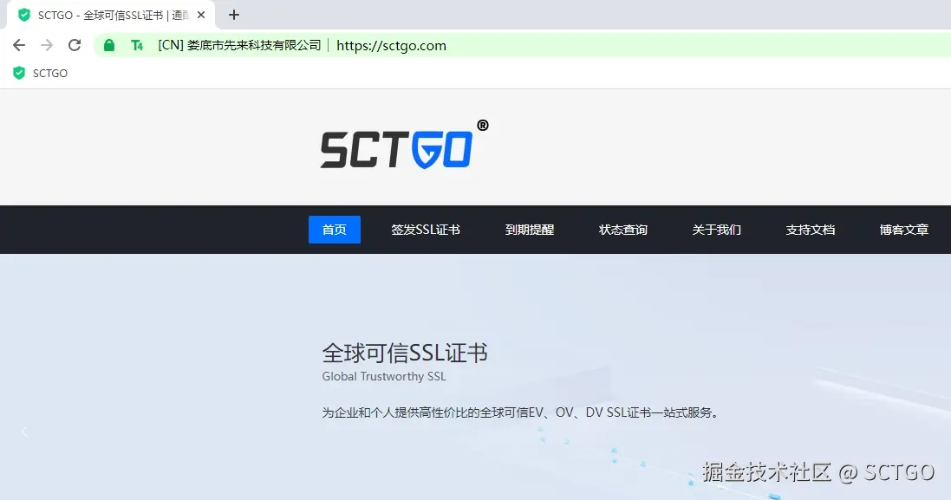This screenshot has width=951, height=500.
Task: Click previous slide arrow on the banner
Action: (24, 432)
